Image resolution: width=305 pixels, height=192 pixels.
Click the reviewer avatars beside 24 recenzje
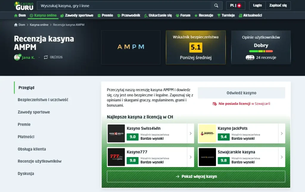pyautogui.click(x=250, y=57)
